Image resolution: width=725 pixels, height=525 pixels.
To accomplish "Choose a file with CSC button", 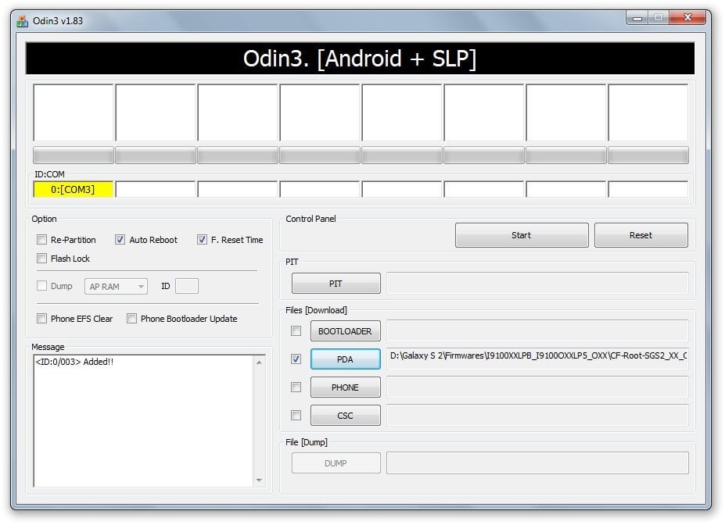I will pyautogui.click(x=345, y=416).
